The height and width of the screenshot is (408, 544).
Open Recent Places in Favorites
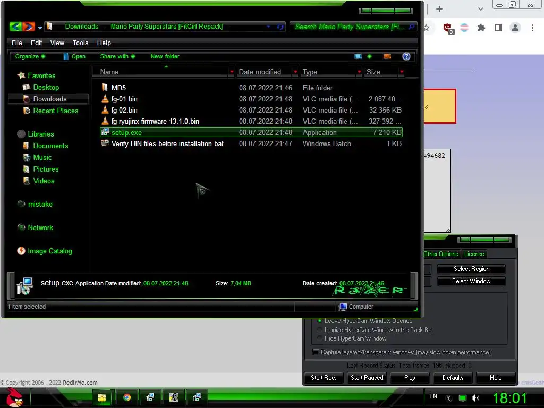tap(55, 110)
